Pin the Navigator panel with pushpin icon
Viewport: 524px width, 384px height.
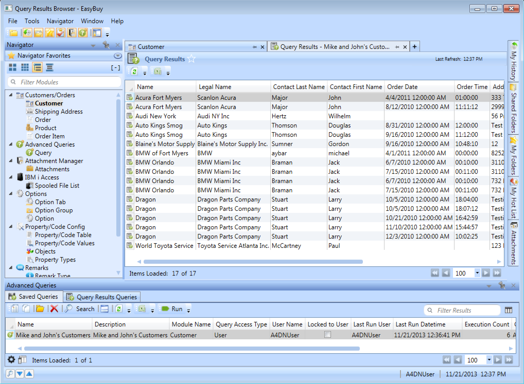point(107,45)
